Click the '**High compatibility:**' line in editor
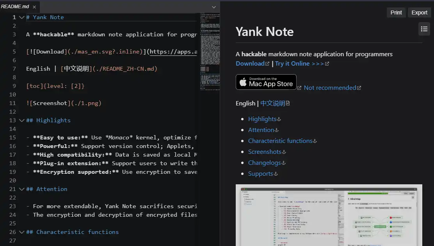The height and width of the screenshot is (246, 434). pos(112,155)
